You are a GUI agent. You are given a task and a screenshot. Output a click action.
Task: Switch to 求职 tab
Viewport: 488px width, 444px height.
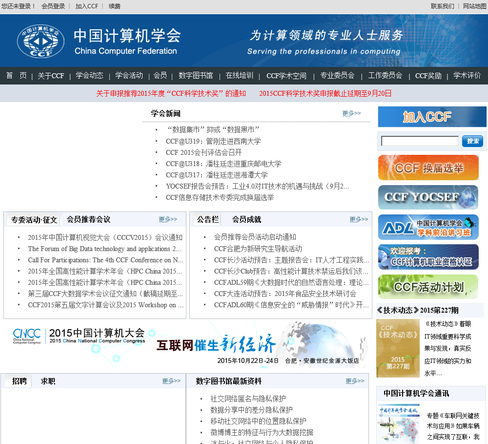tap(48, 381)
